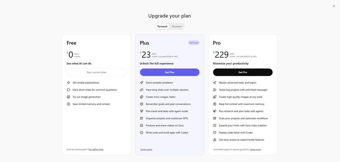Switch to the Business plans tab
Image resolution: width=340 pixels, height=162 pixels.
coord(177,27)
